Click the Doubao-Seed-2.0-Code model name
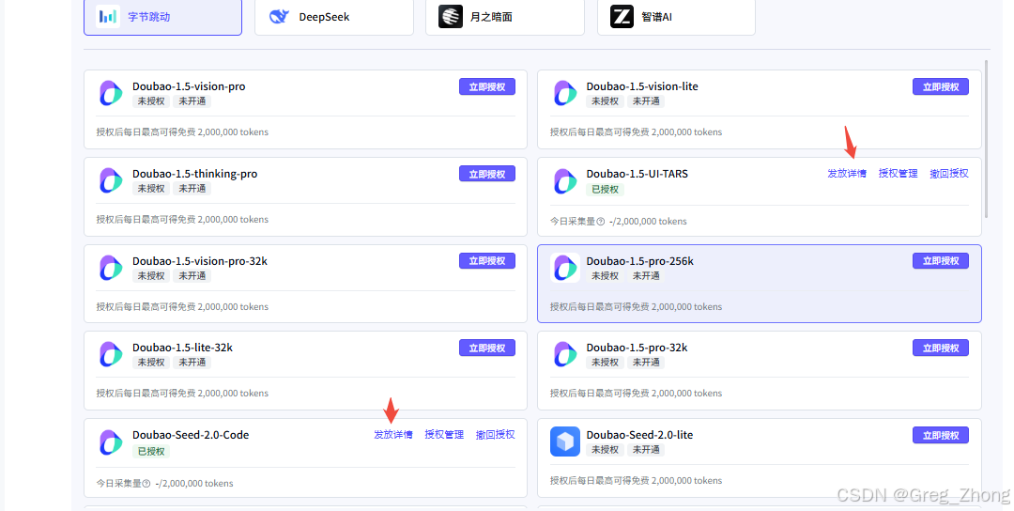Viewport: 1014px width, 511px height. click(191, 435)
